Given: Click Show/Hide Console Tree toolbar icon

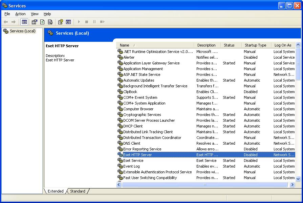Looking at the screenshot, I should 24,22.
